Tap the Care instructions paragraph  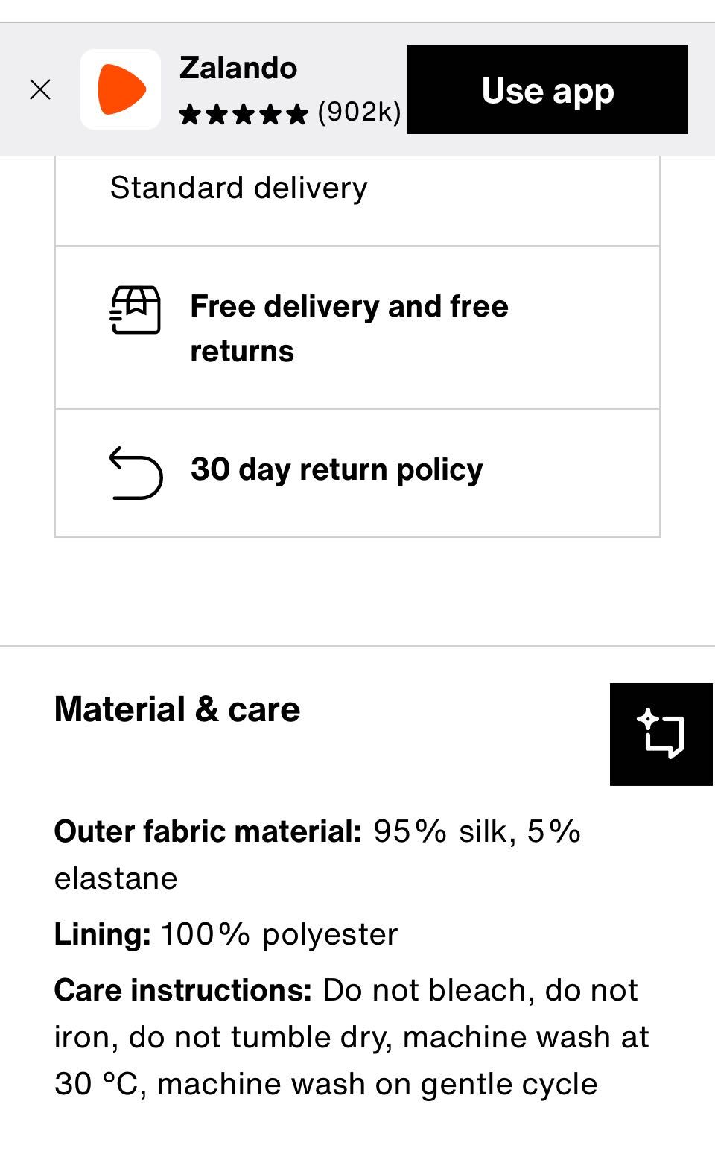(x=352, y=1037)
